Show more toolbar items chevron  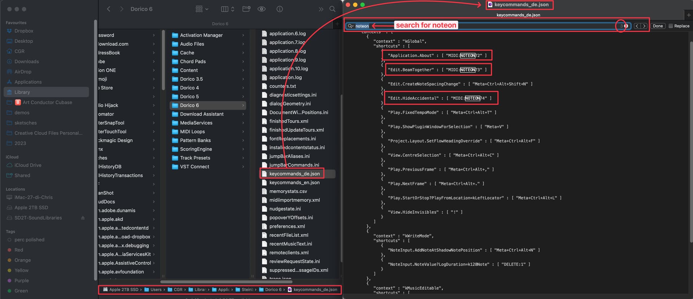click(x=321, y=9)
